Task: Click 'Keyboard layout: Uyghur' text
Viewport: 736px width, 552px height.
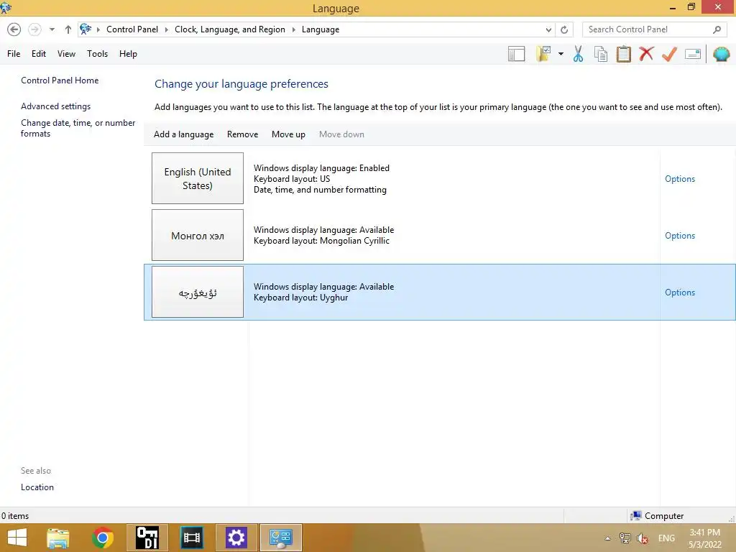Action: coord(301,298)
